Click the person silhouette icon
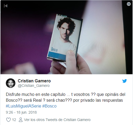The height and width of the screenshot is (125, 133). click(x=21, y=120)
